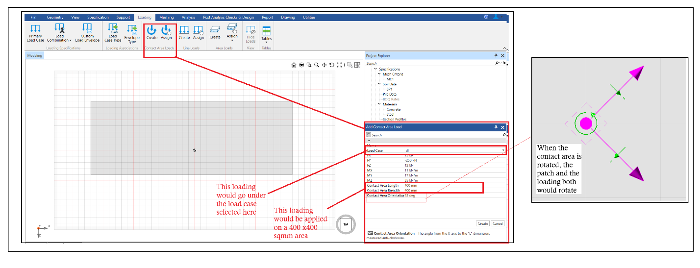Open the Drawing ribbon tab
This screenshot has height=268, width=700.
pos(288,17)
